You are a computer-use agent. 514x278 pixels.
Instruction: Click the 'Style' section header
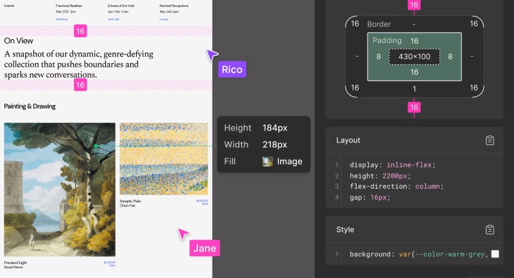tap(345, 230)
